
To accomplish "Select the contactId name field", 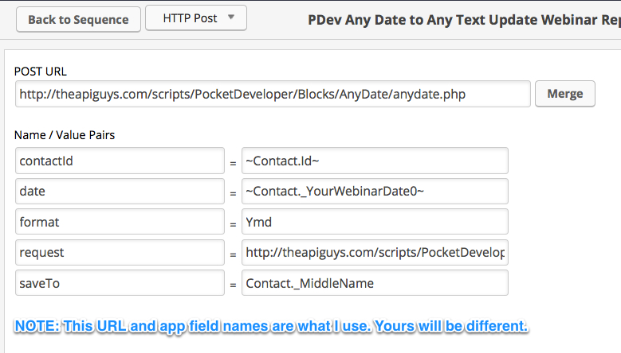I will pos(120,161).
